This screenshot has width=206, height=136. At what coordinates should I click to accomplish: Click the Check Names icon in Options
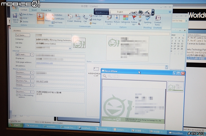(140, 24)
